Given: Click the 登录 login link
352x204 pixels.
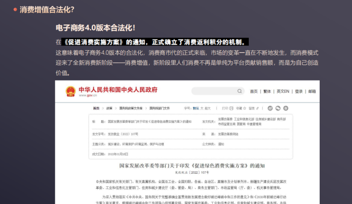Looking at the screenshot, I should [x=299, y=91].
